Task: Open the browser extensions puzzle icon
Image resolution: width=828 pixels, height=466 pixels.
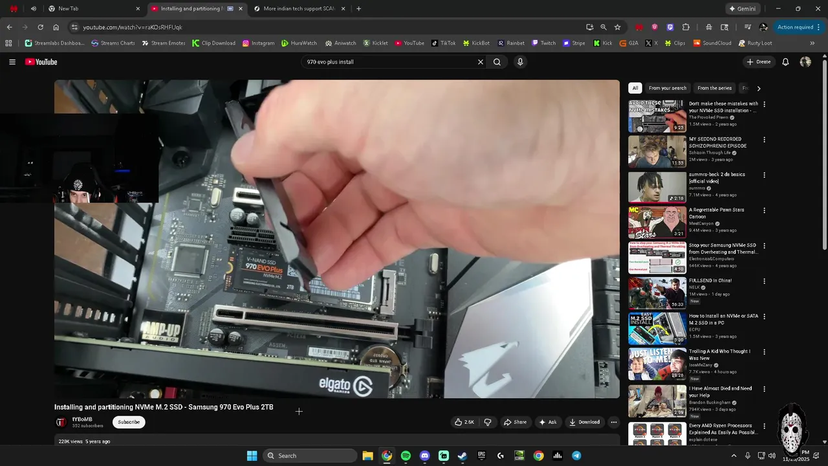Action: [686, 27]
